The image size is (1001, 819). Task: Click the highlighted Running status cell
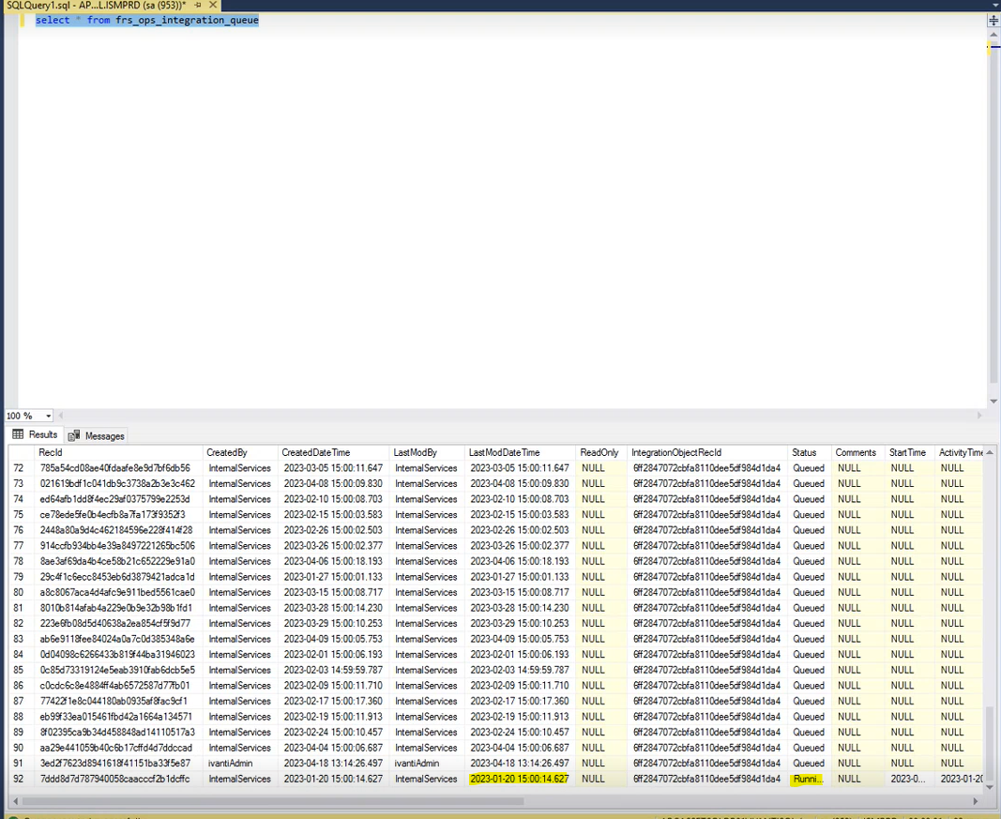click(808, 779)
